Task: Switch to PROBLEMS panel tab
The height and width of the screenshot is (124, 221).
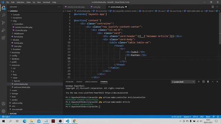Action: pos(69,82)
